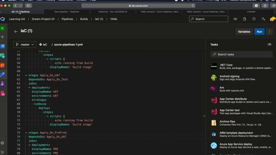
Task: Click the IaC repository link
Action: click(43, 44)
